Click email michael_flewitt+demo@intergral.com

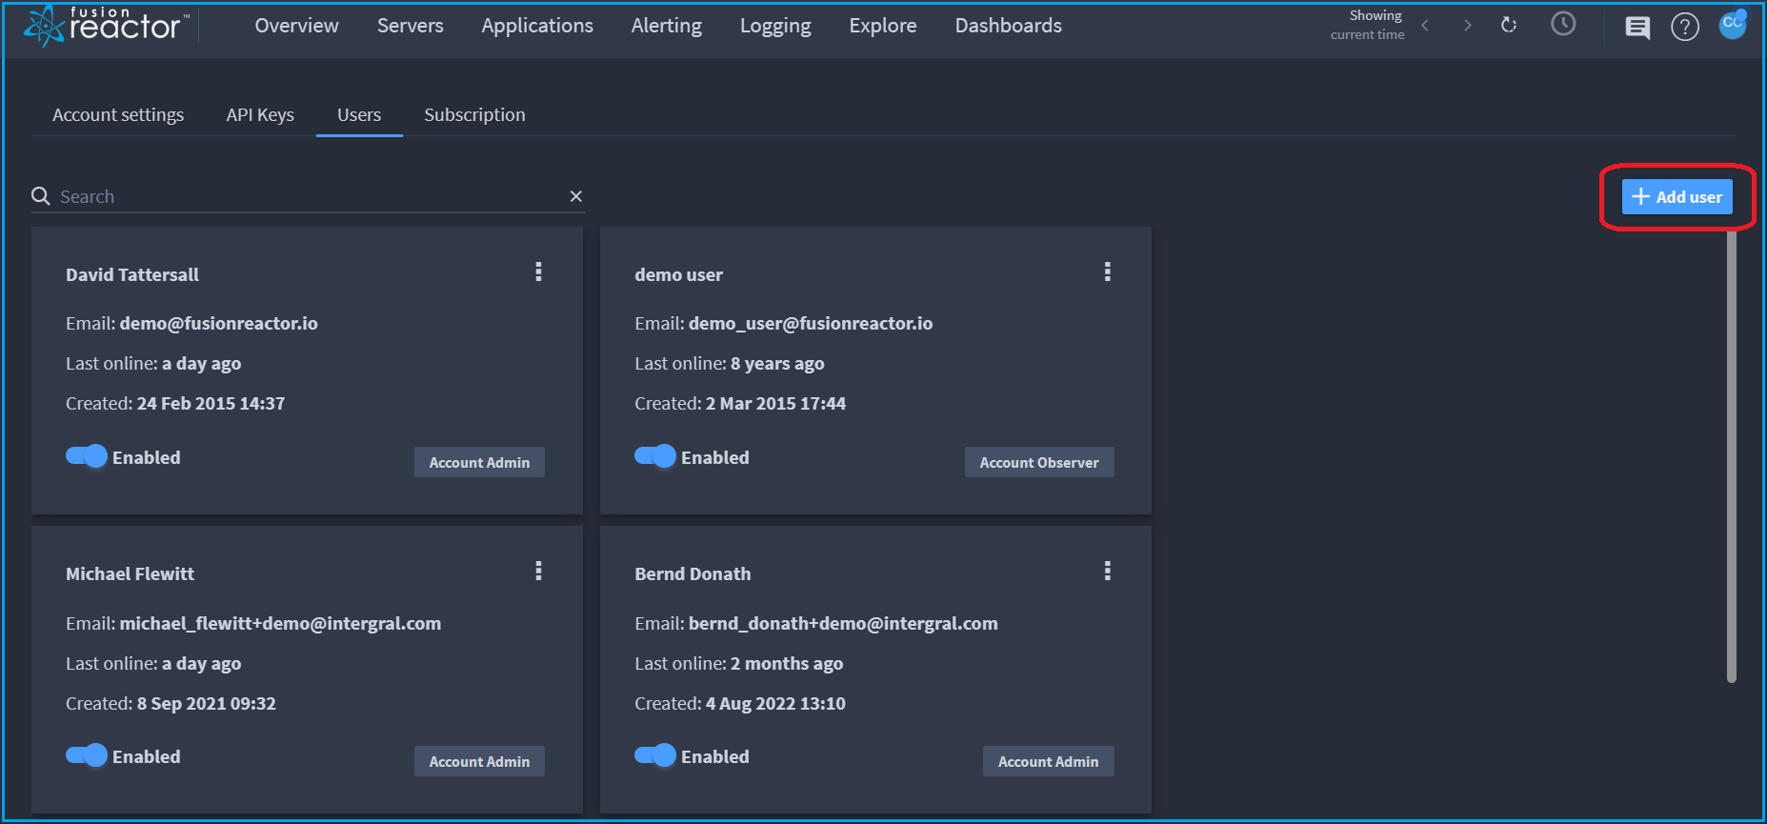tap(280, 623)
